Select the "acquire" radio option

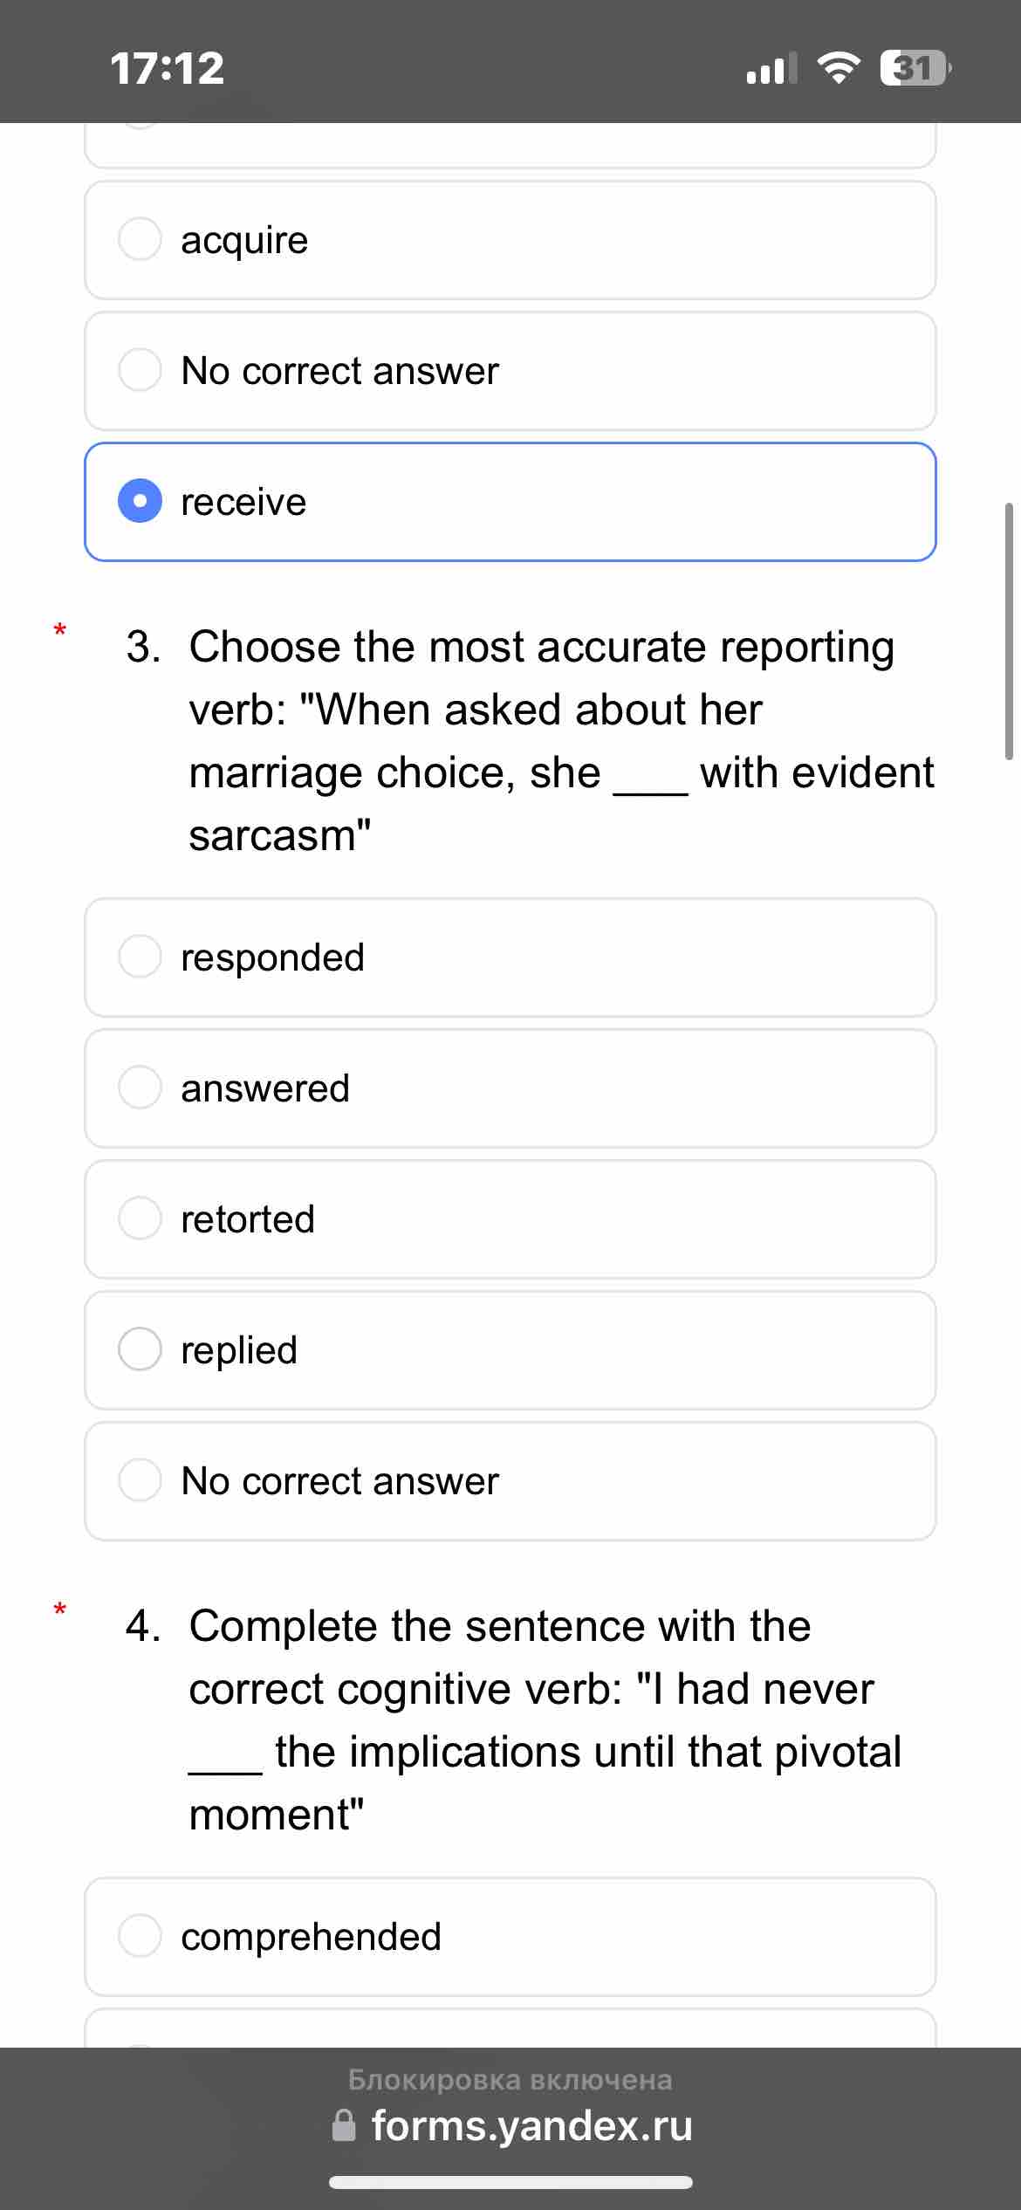(x=140, y=239)
